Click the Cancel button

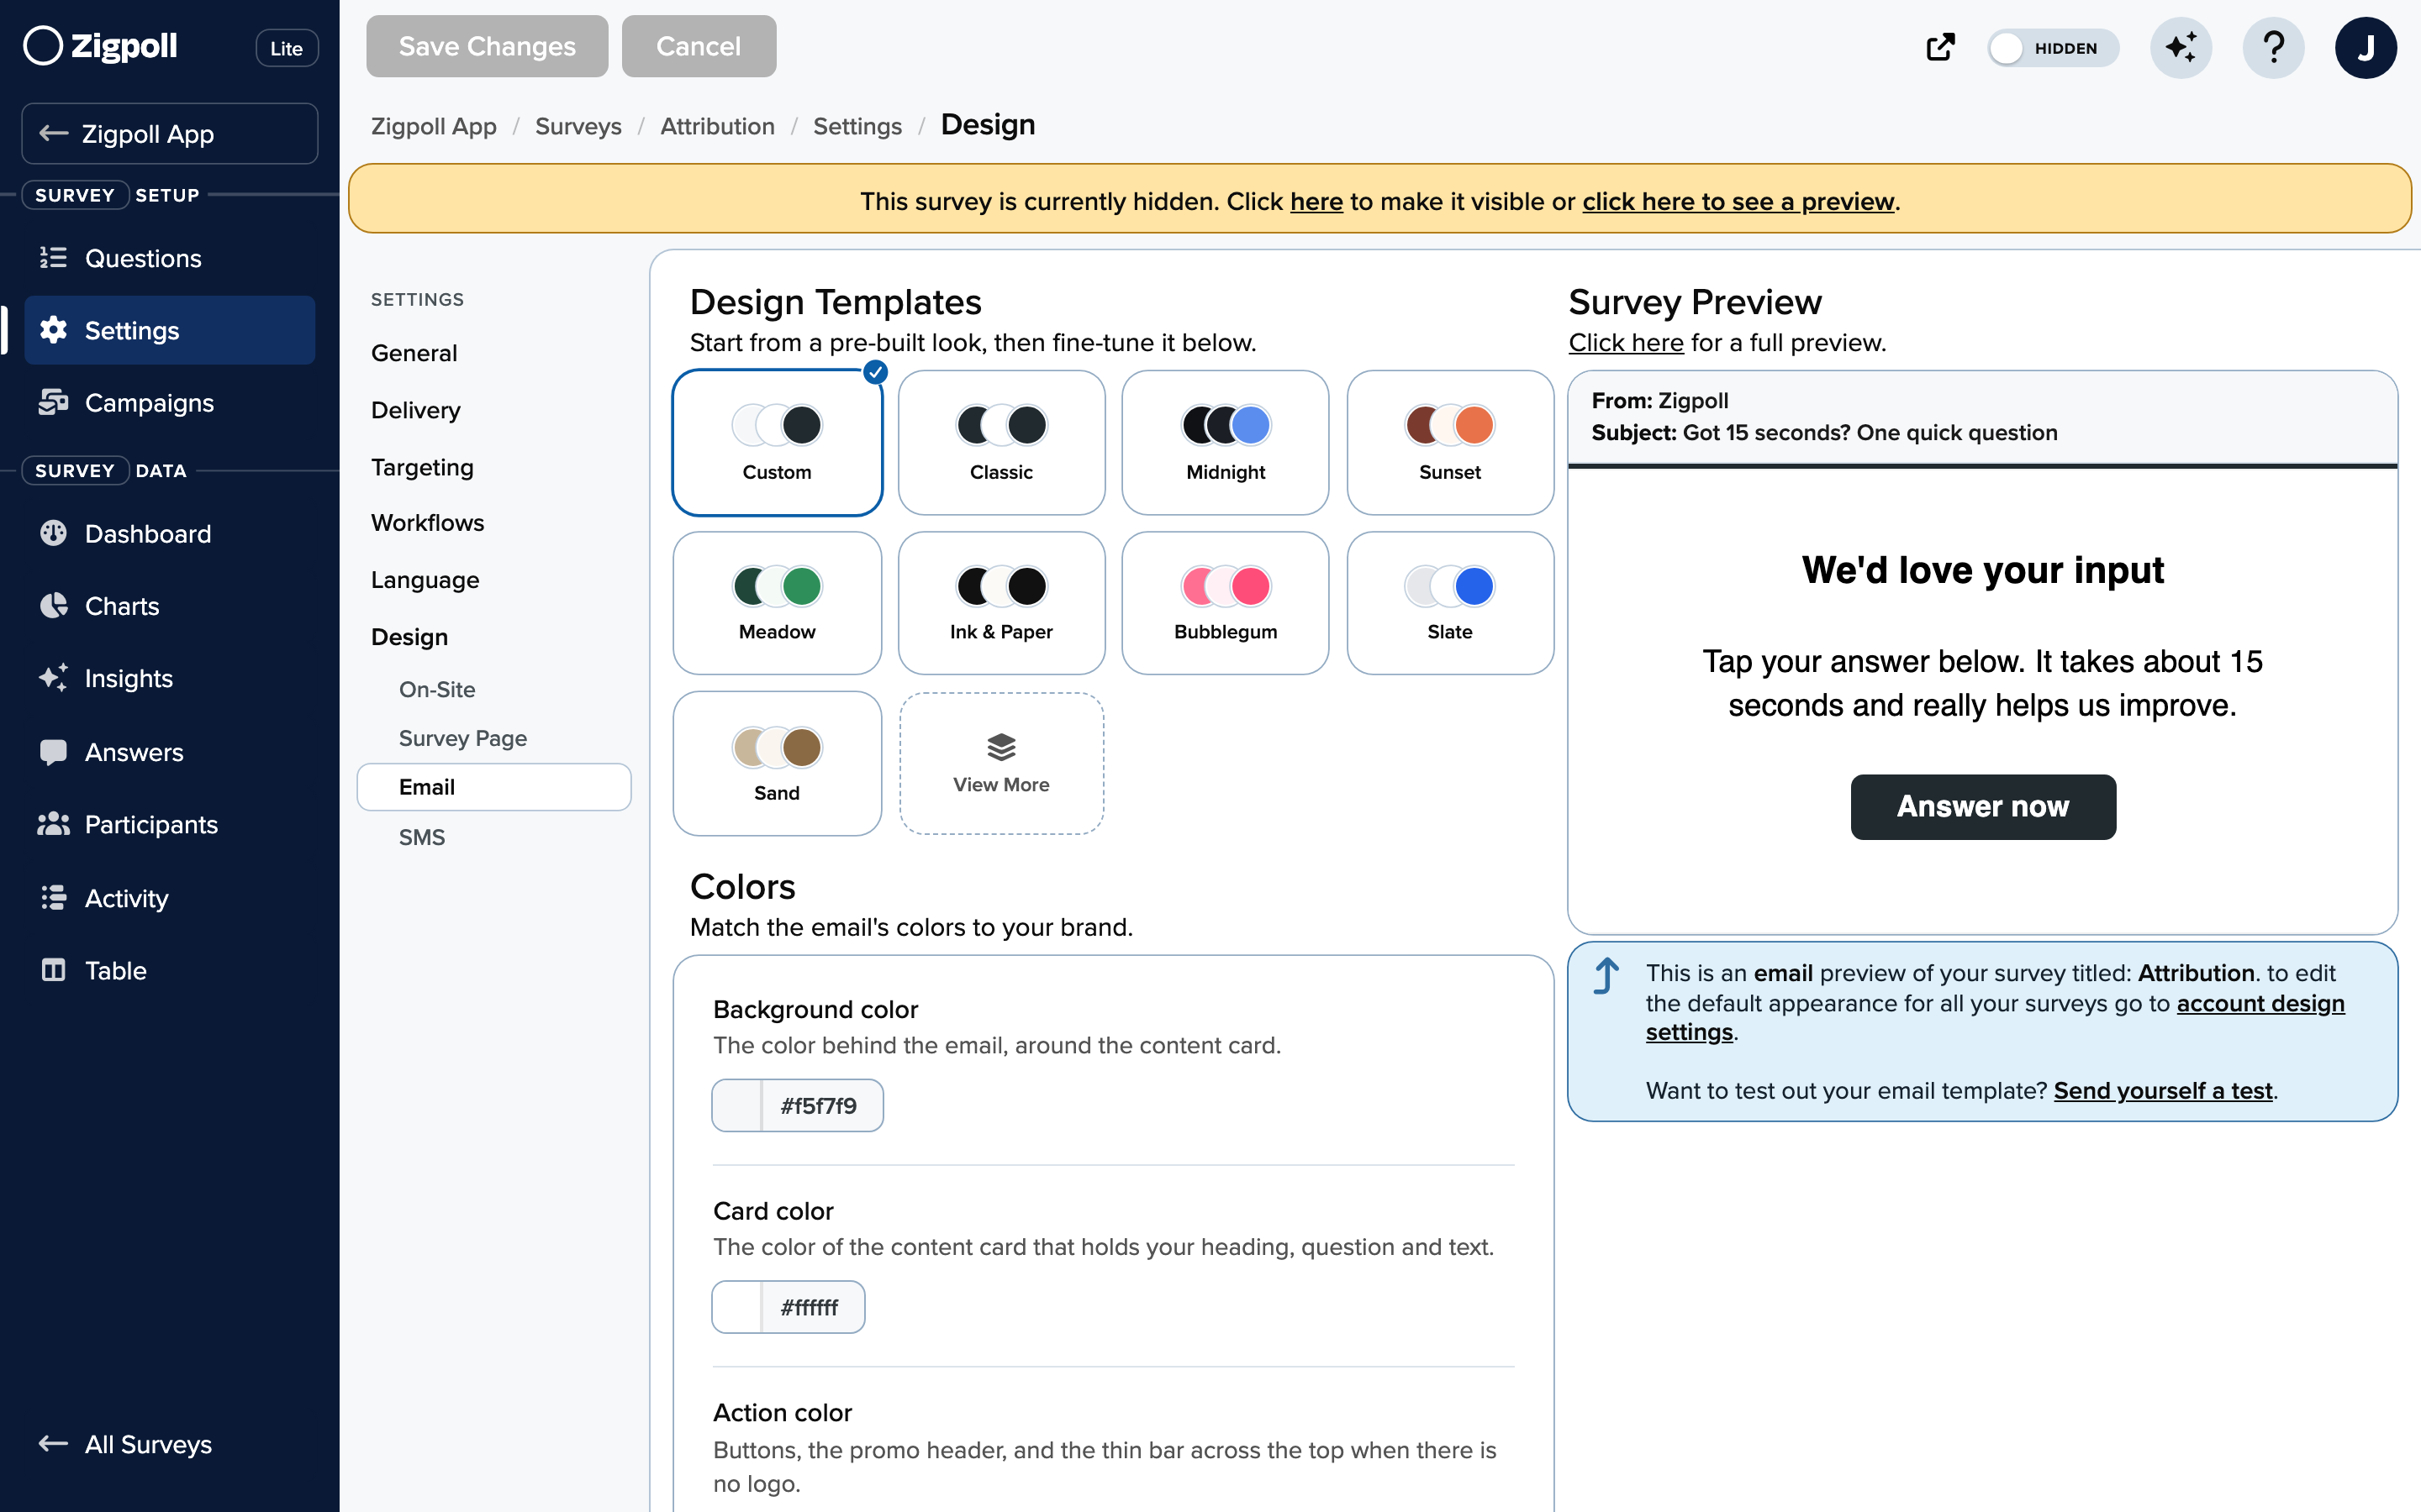pyautogui.click(x=699, y=46)
